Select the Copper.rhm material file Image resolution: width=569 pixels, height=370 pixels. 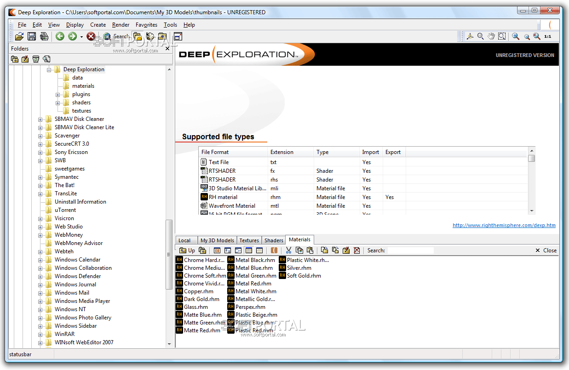tap(195, 291)
